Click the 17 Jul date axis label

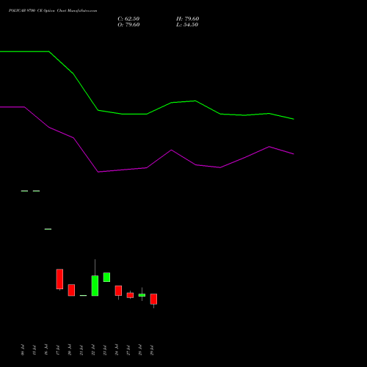click(x=58, y=350)
